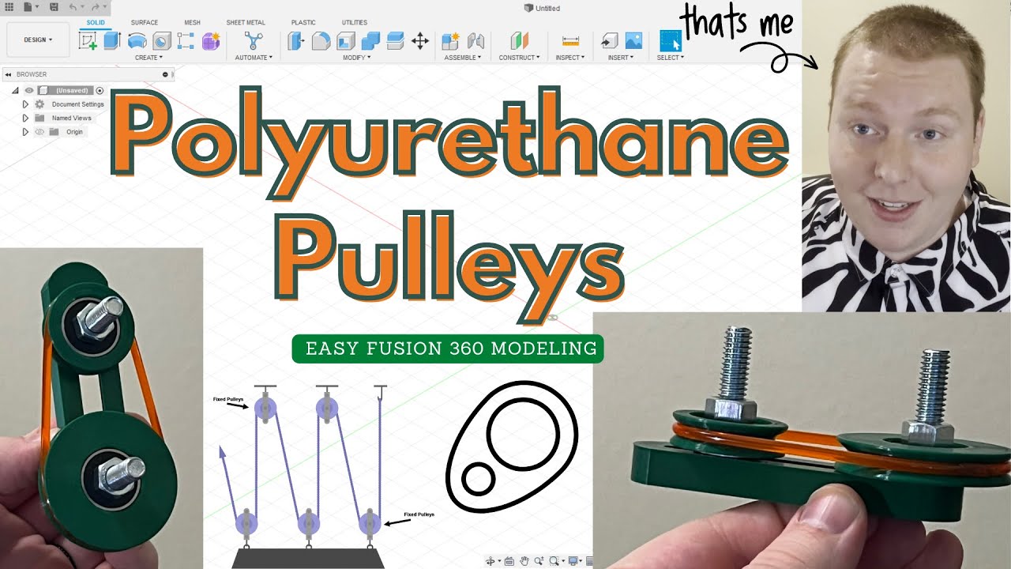
Task: Toggle visibility eye of Origin folder
Action: pyautogui.click(x=39, y=132)
